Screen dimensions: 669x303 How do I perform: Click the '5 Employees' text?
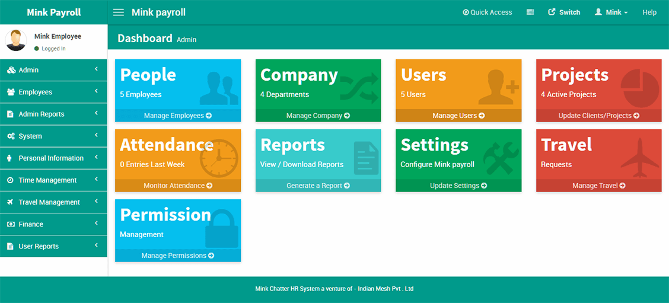point(141,94)
